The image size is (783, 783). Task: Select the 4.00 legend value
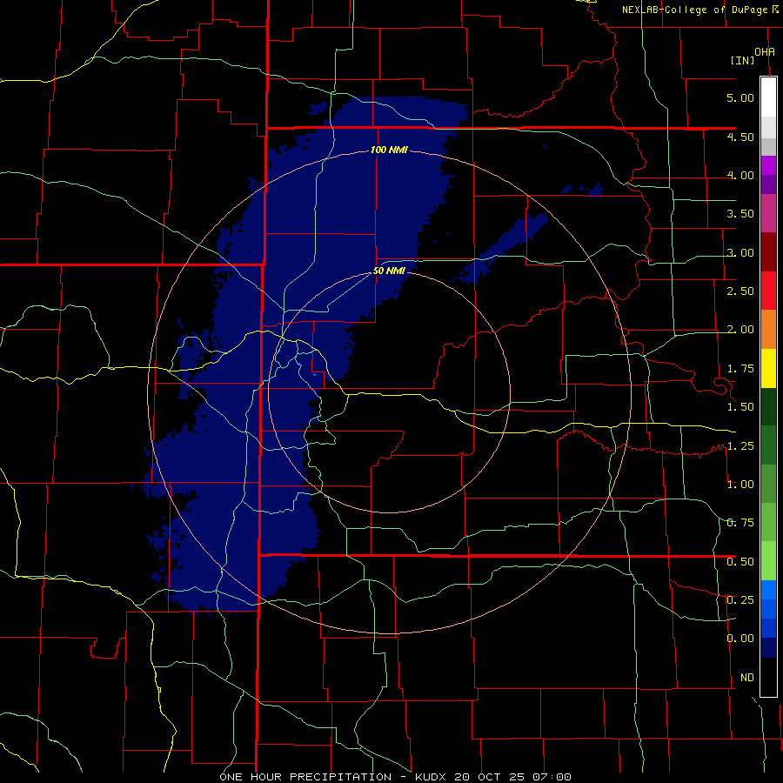[740, 175]
